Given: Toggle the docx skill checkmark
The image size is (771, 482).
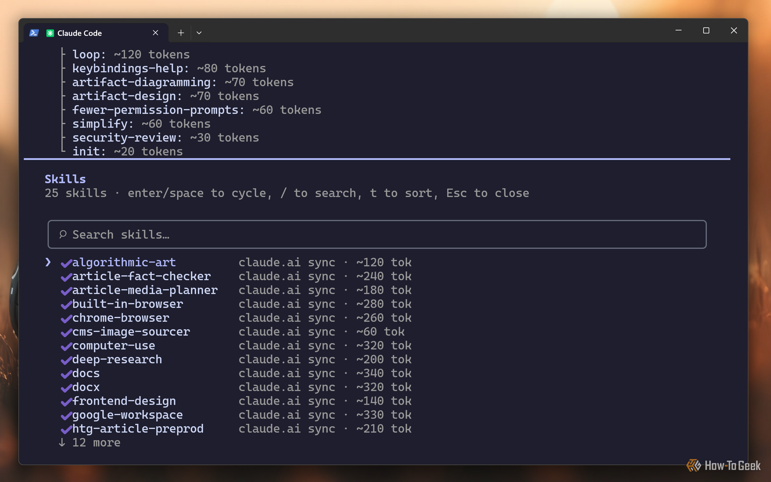Looking at the screenshot, I should tap(66, 388).
